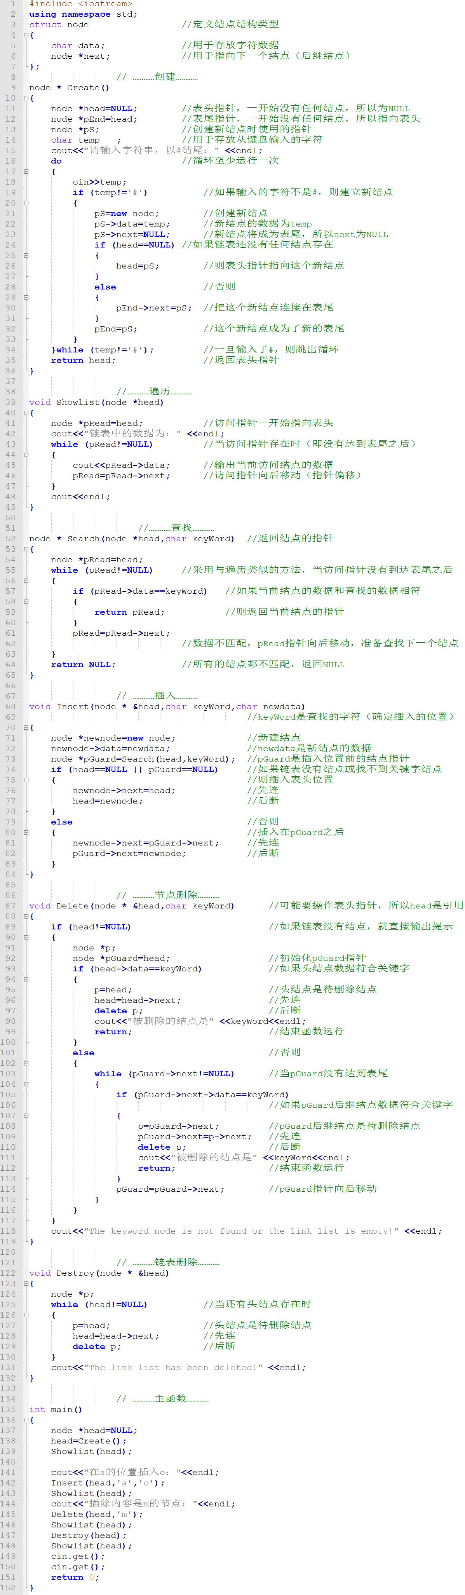
Task: Click the 'head=Create();' statement
Action: click(x=89, y=1441)
